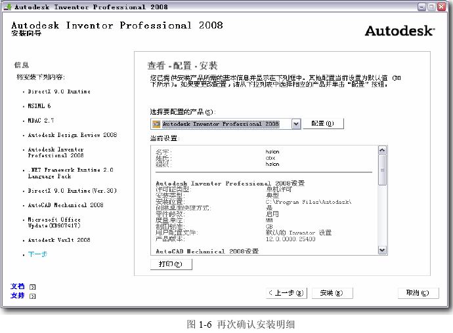Open the 支持 support link
This screenshot has height=333, width=453.
click(17, 296)
